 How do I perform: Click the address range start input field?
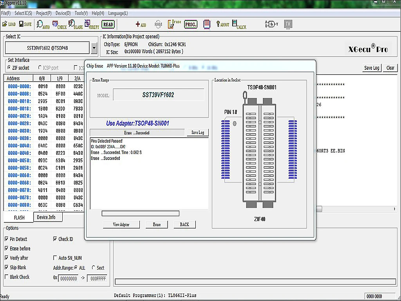pos(68,278)
